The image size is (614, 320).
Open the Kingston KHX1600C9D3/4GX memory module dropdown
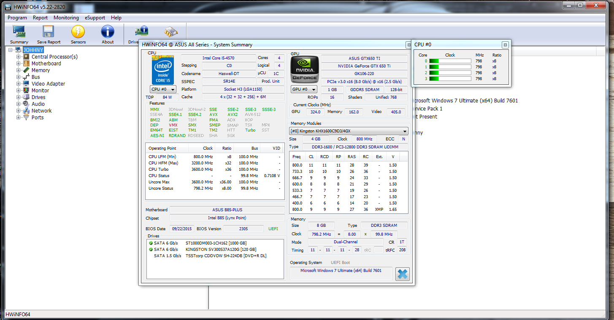(349, 131)
